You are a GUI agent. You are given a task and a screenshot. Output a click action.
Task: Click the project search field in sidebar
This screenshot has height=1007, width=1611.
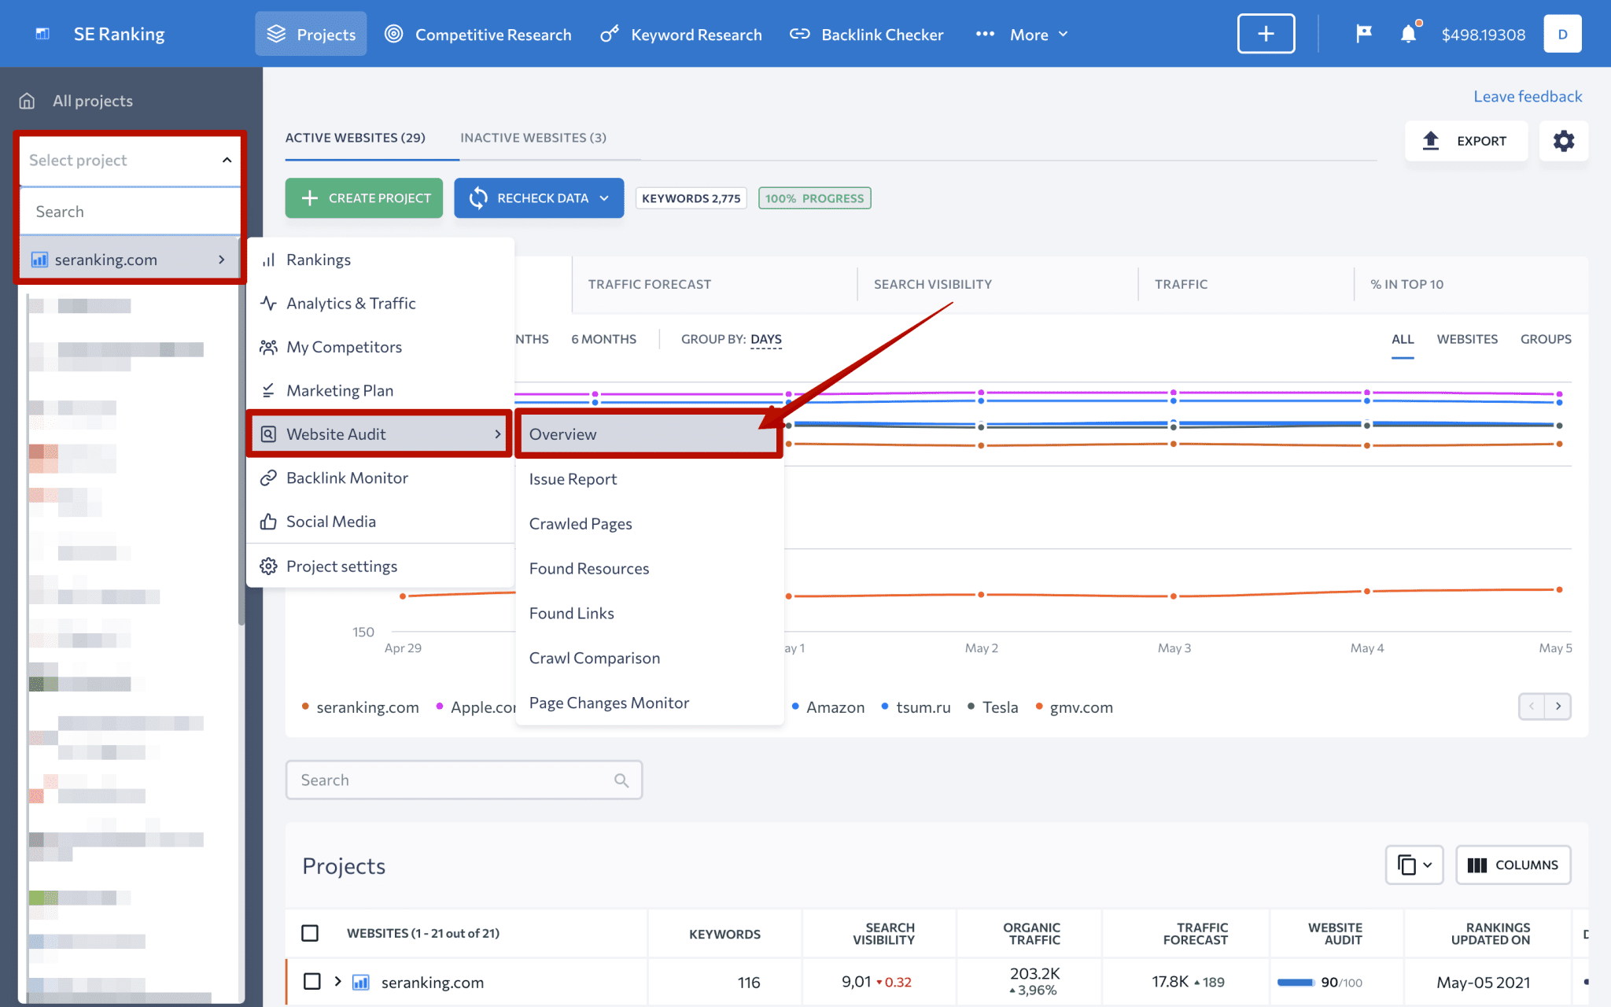pyautogui.click(x=130, y=212)
